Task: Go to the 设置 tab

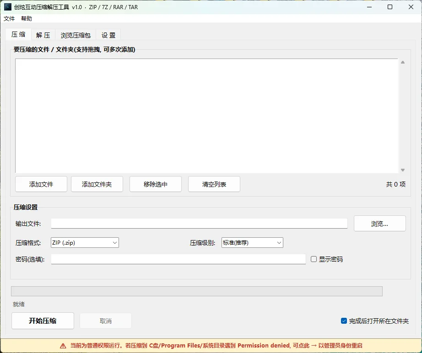Action: (x=108, y=35)
